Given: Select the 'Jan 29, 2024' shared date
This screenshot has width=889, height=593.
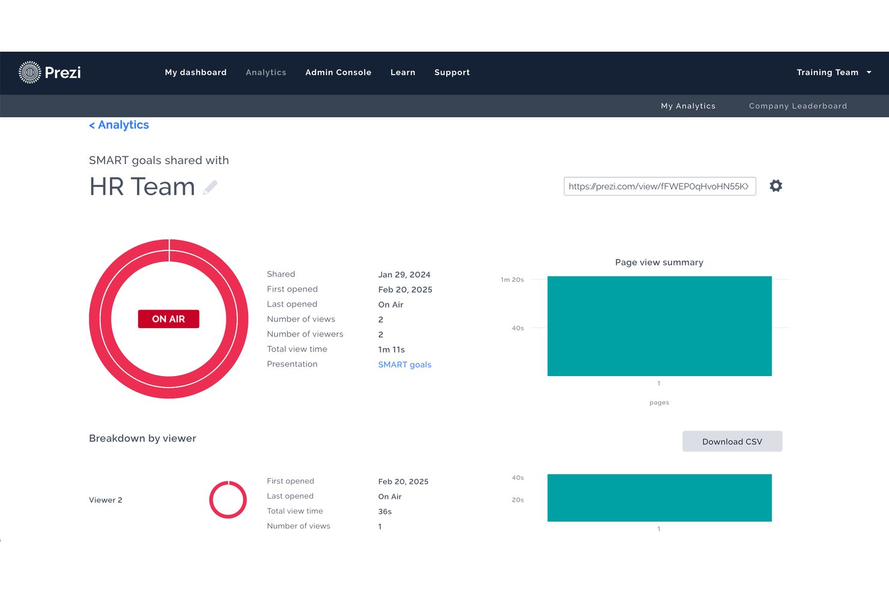Looking at the screenshot, I should [x=404, y=275].
